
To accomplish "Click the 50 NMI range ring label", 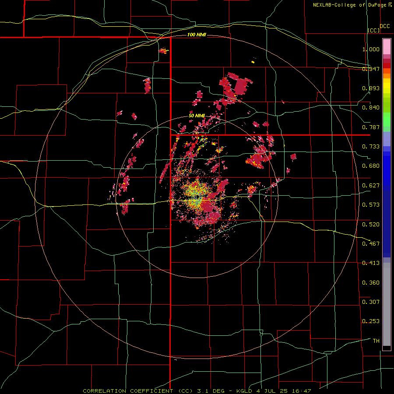I will 197,116.
